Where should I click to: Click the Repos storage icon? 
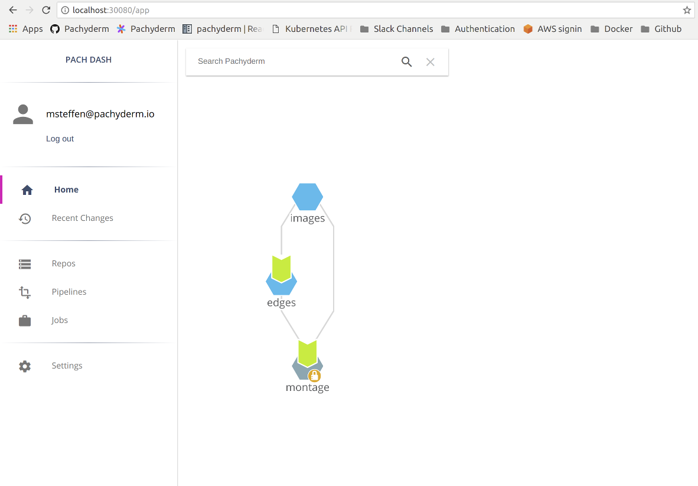(x=25, y=264)
